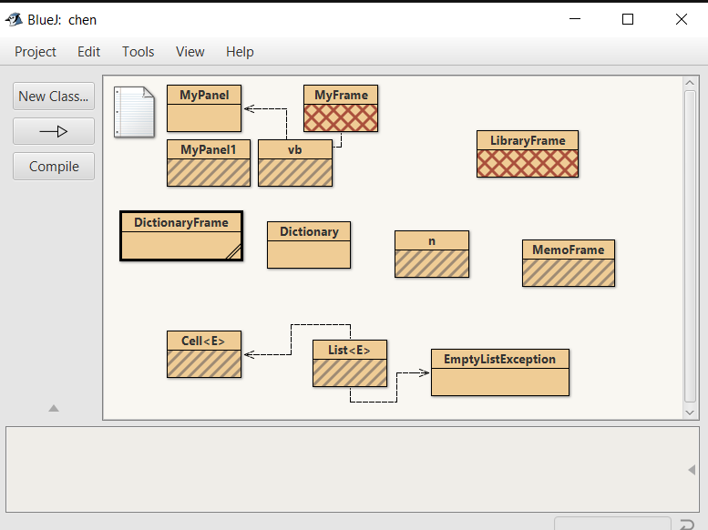Select the List<E> class box

(350, 362)
